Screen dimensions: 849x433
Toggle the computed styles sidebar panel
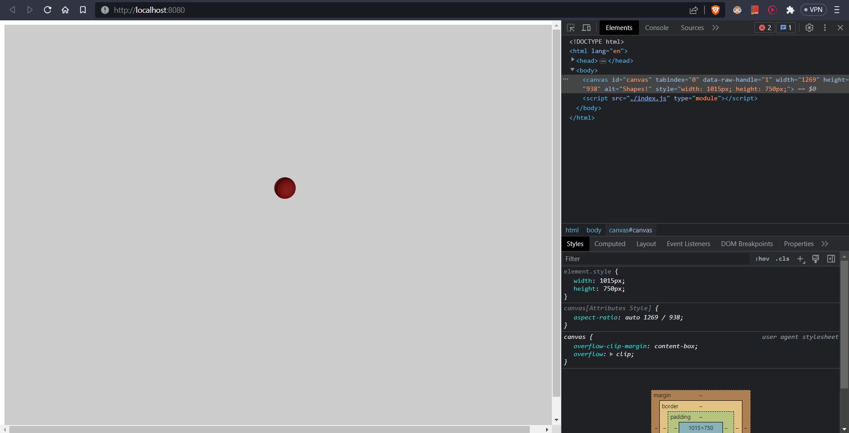point(831,259)
